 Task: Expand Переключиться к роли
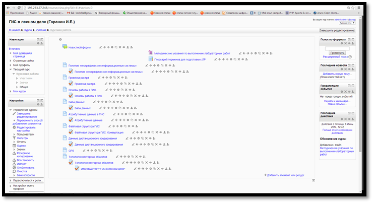[x=11, y=180]
